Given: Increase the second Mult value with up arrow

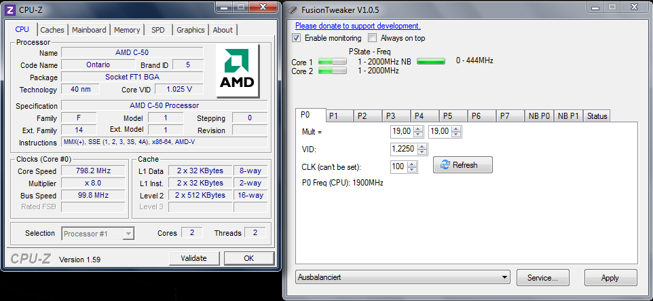Looking at the screenshot, I should click(456, 129).
